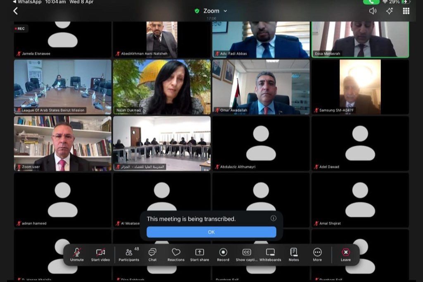Screen dimensions: 423x282
Task: Open Whiteboards
Action: click(270, 254)
